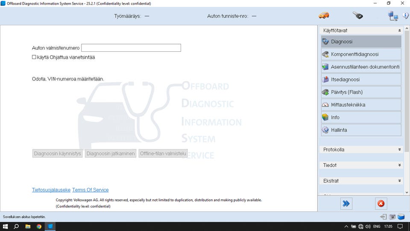Click the 17.05 clock in taskbar
This screenshot has height=231, width=410.
[x=388, y=226]
